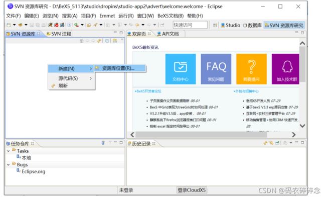Open the 搜索(A) menu
The image size is (326, 197).
click(x=70, y=16)
